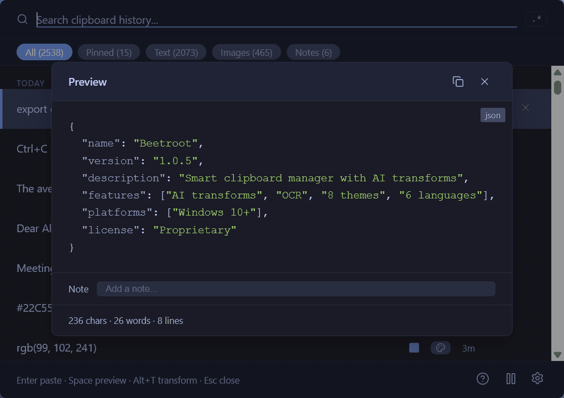Click the json language badge in Preview

coord(492,115)
